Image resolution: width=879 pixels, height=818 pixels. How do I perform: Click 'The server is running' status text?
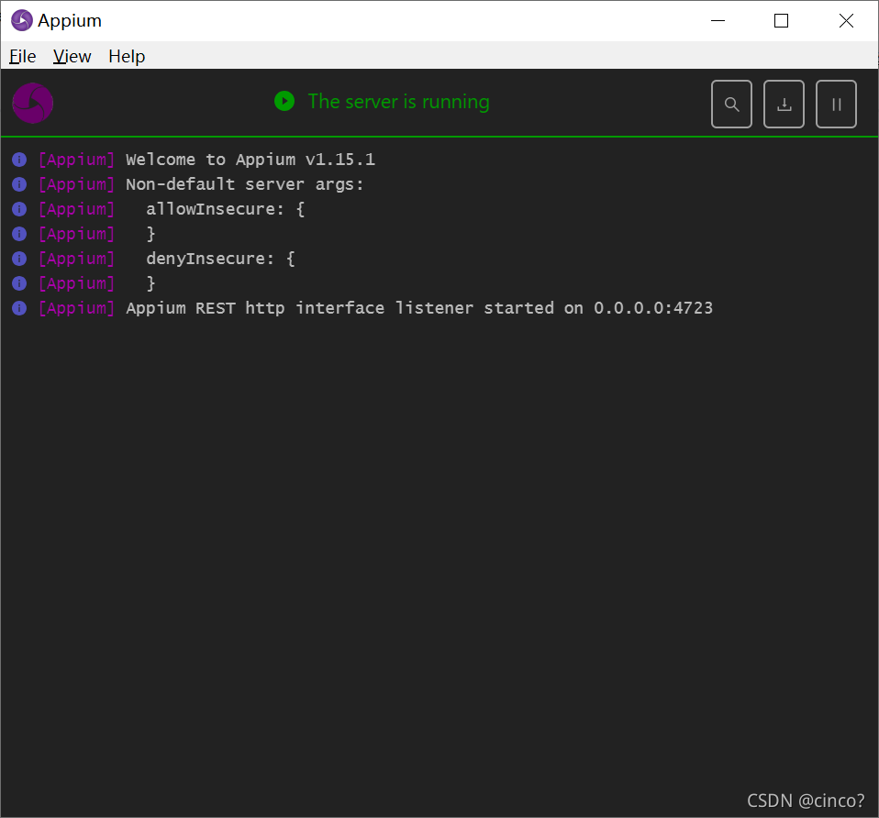point(398,102)
